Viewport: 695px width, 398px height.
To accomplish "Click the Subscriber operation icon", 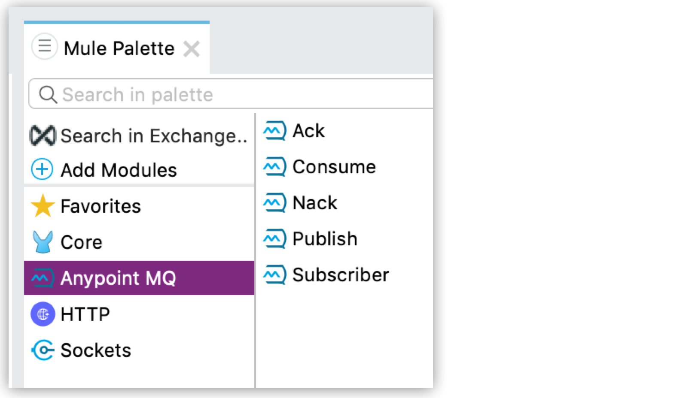I will (275, 275).
